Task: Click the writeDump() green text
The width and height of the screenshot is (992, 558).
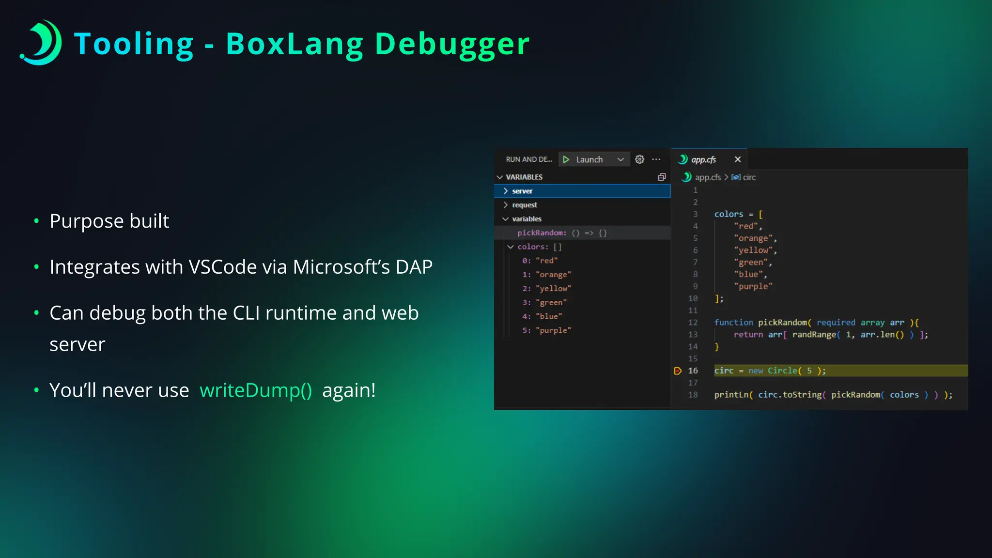Action: (x=256, y=390)
